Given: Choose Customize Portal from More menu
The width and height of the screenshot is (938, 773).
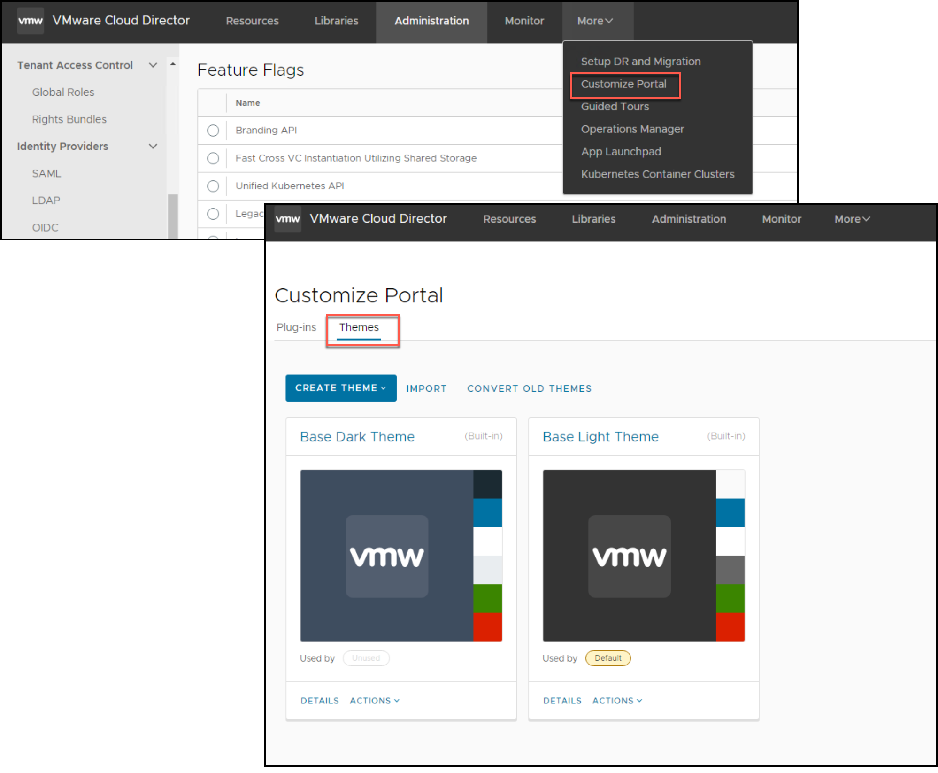Looking at the screenshot, I should [x=623, y=84].
